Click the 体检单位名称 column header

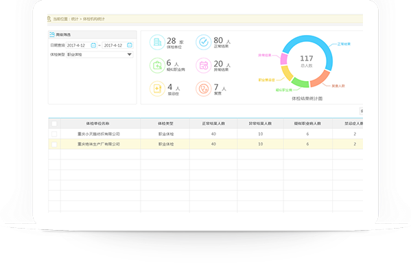tap(97, 124)
